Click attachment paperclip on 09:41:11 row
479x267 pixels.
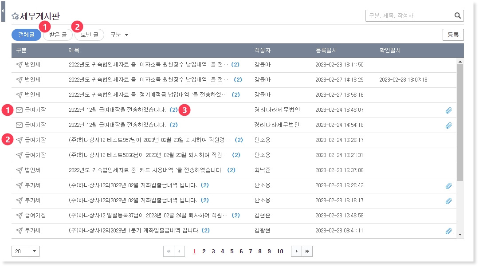click(x=448, y=231)
